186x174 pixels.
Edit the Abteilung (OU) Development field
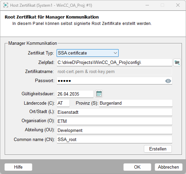[115, 130]
